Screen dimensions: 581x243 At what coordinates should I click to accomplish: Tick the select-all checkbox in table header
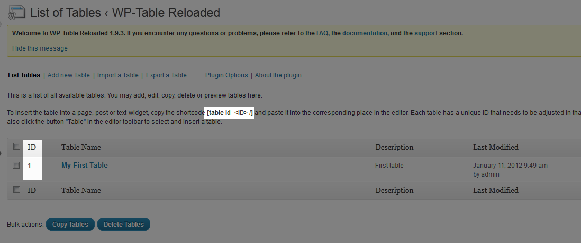point(17,147)
